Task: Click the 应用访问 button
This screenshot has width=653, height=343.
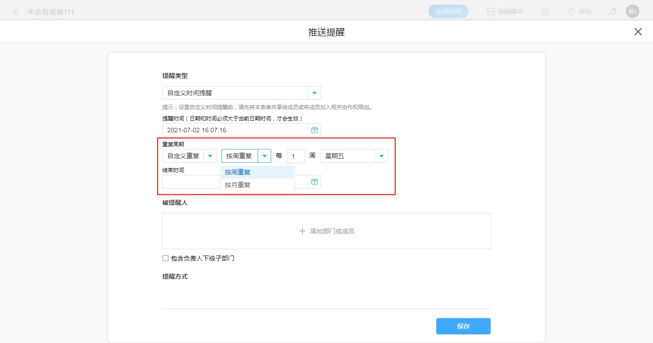Action: point(448,12)
